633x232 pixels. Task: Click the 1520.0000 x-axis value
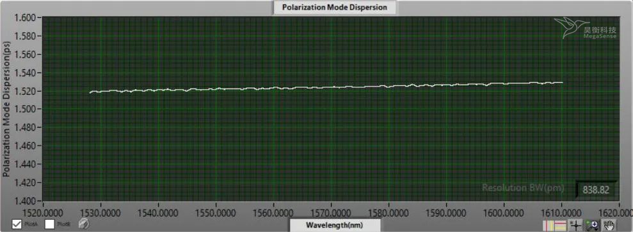pyautogui.click(x=43, y=213)
